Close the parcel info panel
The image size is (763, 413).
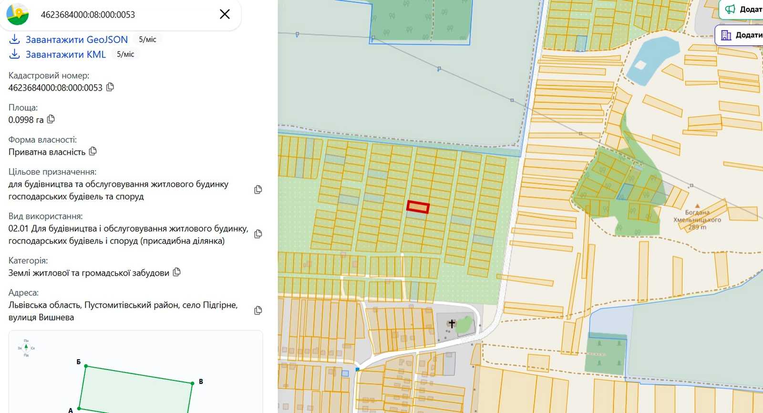[x=225, y=14]
